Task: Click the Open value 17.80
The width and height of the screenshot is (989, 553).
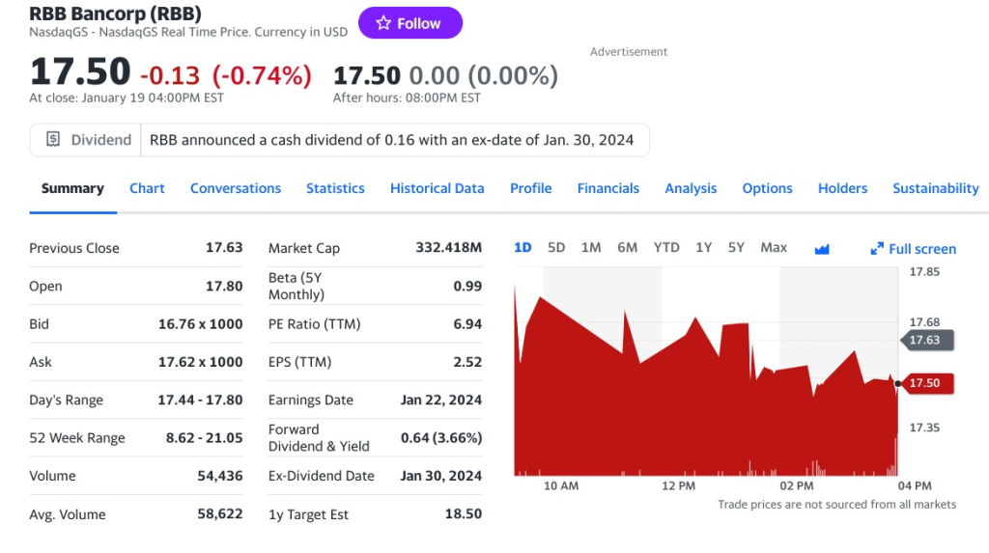Action: click(224, 286)
